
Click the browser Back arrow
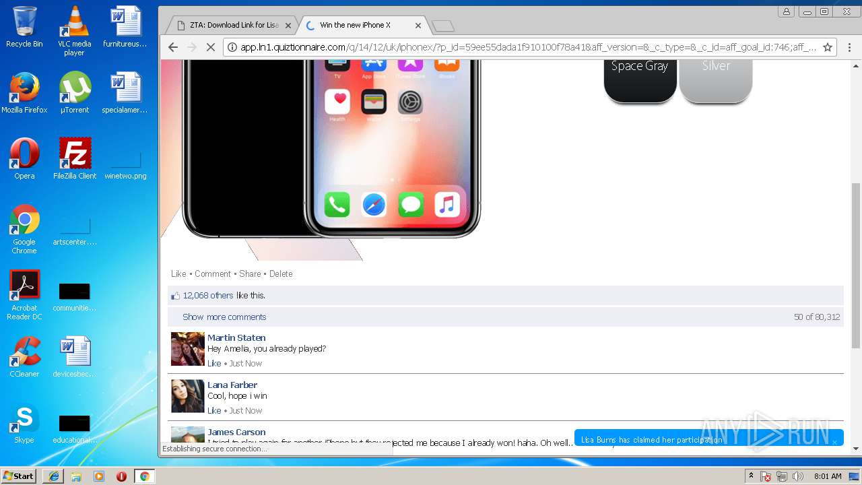pyautogui.click(x=173, y=47)
